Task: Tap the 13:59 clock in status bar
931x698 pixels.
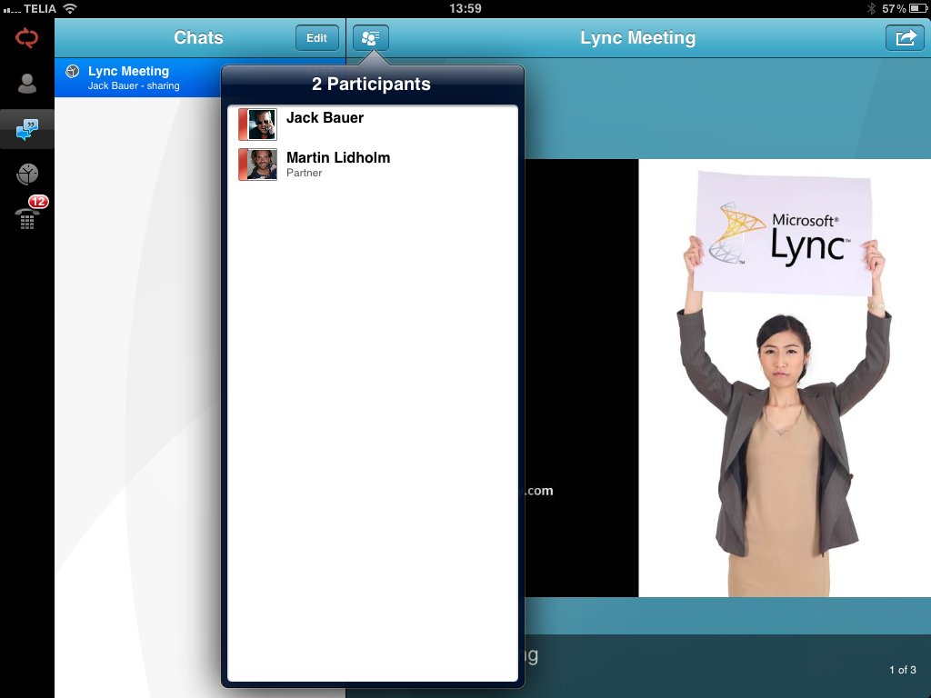Action: 465,8
